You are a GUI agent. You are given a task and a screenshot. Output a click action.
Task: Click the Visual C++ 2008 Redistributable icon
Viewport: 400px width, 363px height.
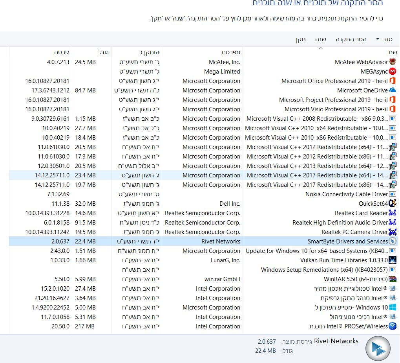[x=393, y=119]
